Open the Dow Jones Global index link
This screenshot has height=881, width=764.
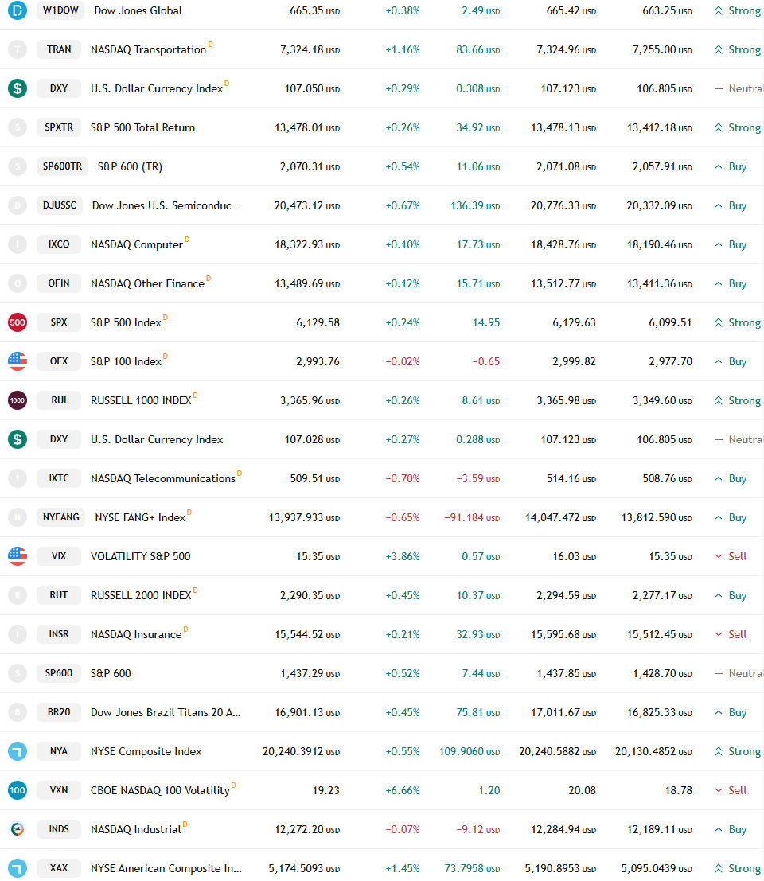138,10
